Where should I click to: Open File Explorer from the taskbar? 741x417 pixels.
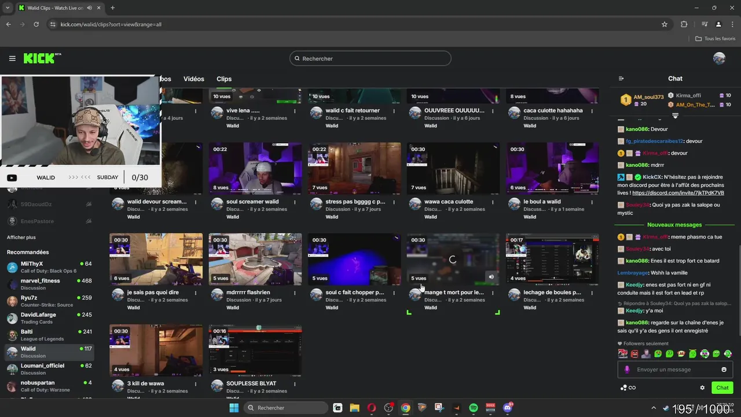coord(355,408)
